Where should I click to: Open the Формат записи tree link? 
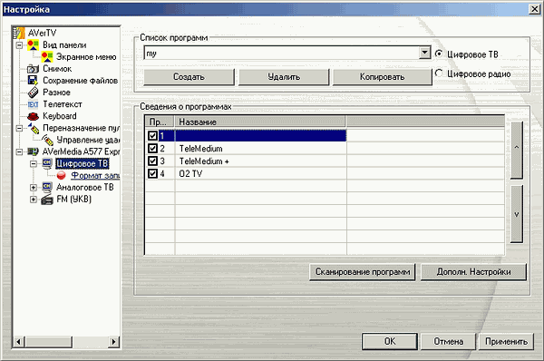click(95, 176)
